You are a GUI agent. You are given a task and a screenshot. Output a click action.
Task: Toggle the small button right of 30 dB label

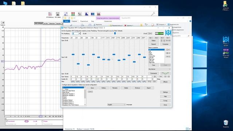150,33
